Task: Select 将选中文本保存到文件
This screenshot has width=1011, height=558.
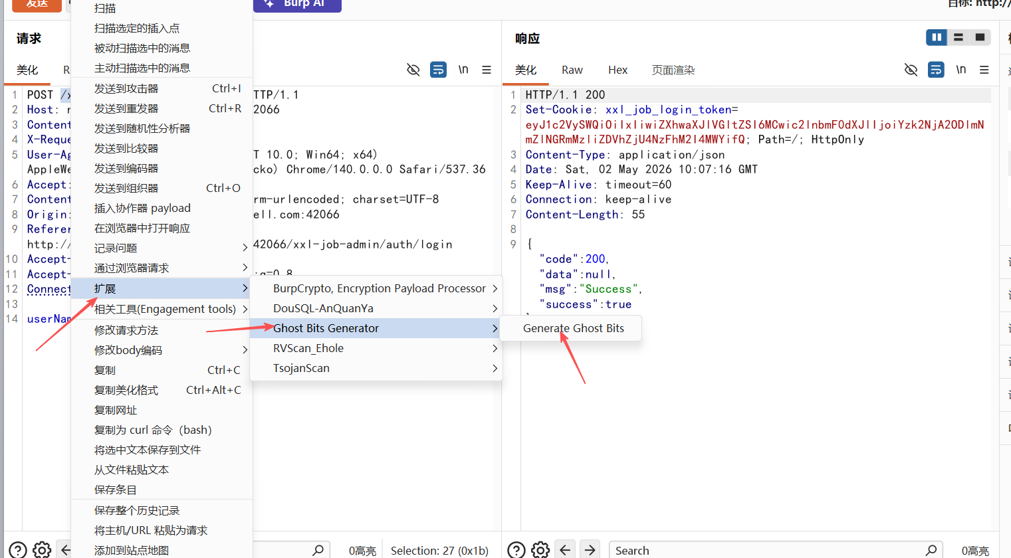Action: 162,450
